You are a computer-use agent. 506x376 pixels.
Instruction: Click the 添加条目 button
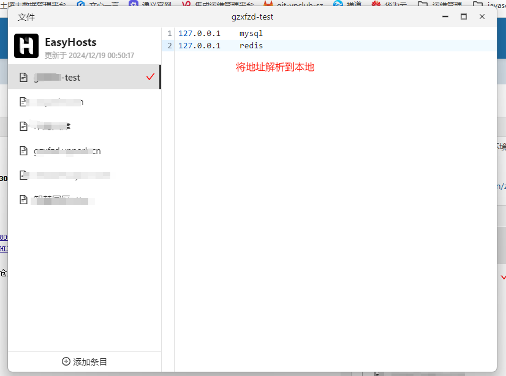point(84,361)
